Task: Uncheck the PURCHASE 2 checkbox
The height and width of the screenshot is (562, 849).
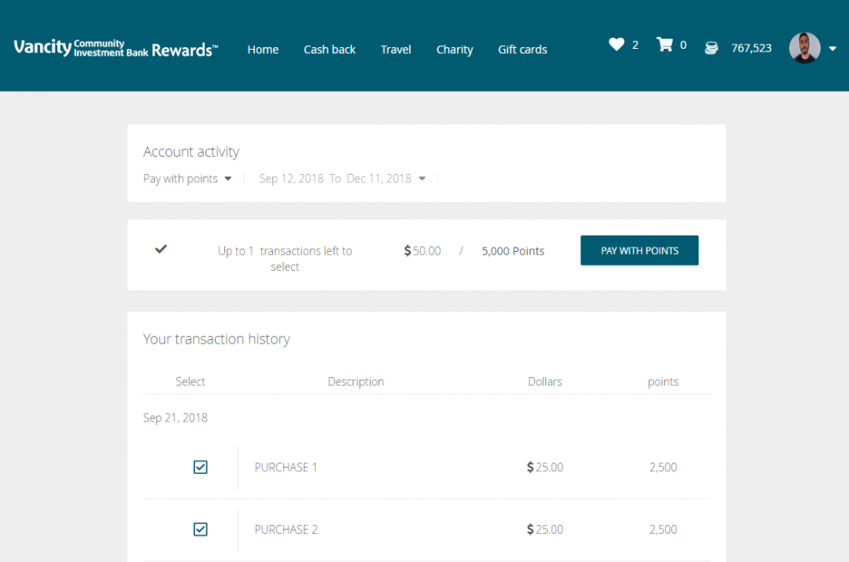Action: pos(200,529)
